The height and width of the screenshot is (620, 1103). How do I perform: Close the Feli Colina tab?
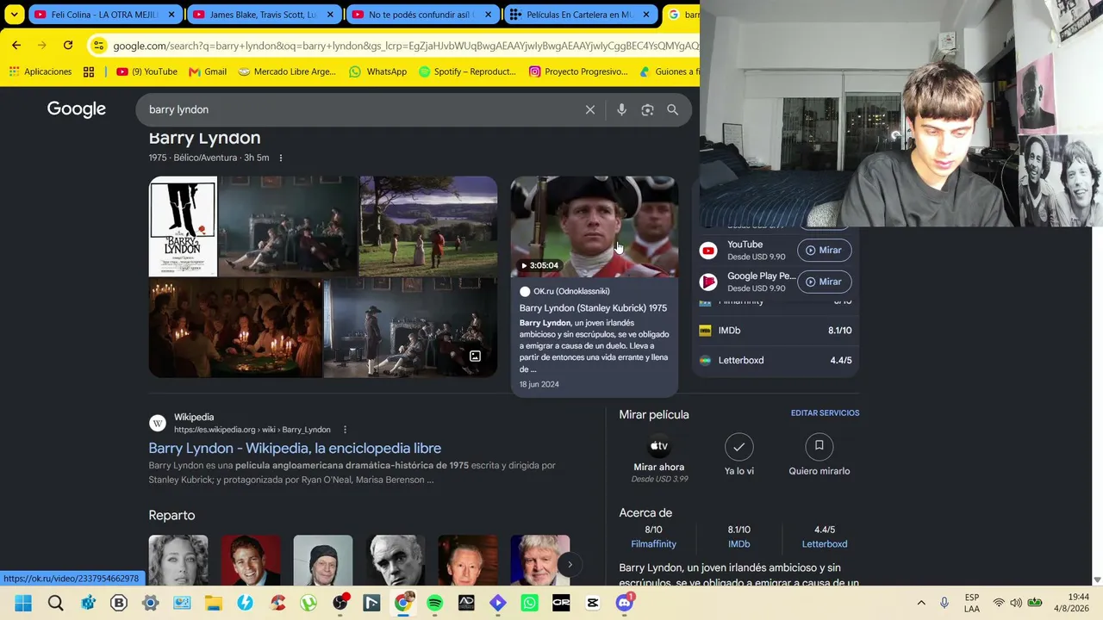pyautogui.click(x=171, y=15)
